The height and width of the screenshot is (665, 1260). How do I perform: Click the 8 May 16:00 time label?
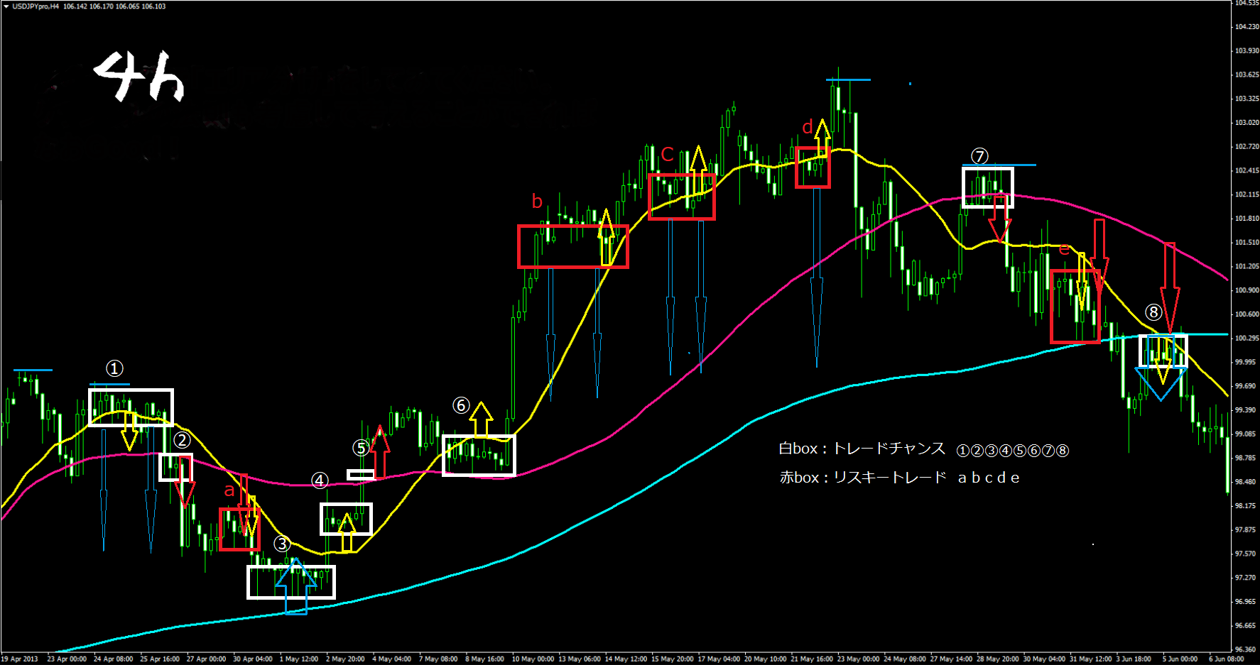(485, 659)
